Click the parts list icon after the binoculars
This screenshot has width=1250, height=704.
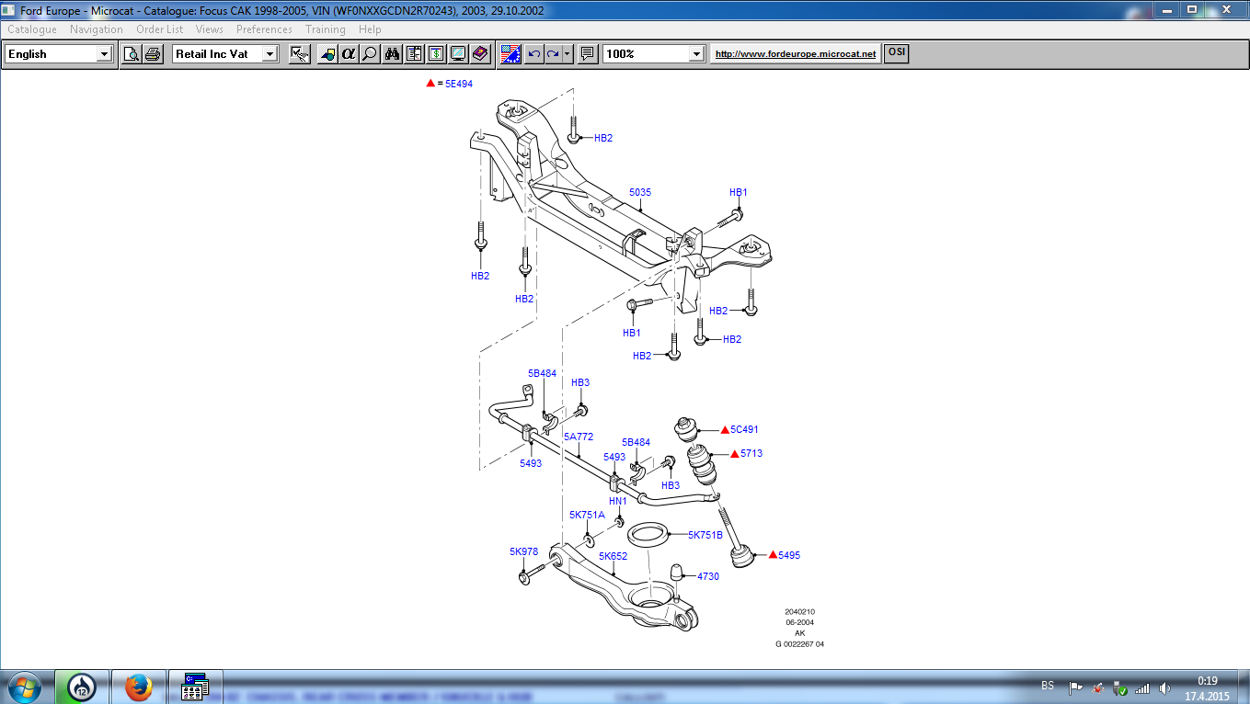click(414, 54)
